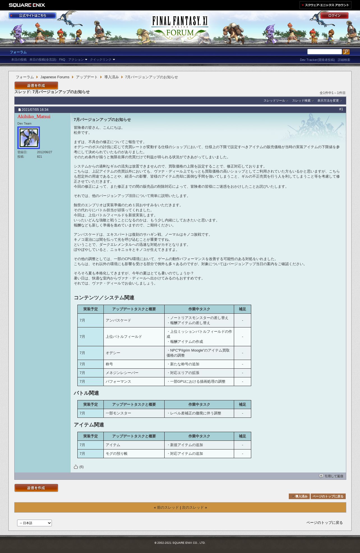Click the #1 post number link
Image resolution: width=360 pixels, height=553 pixels.
(341, 109)
